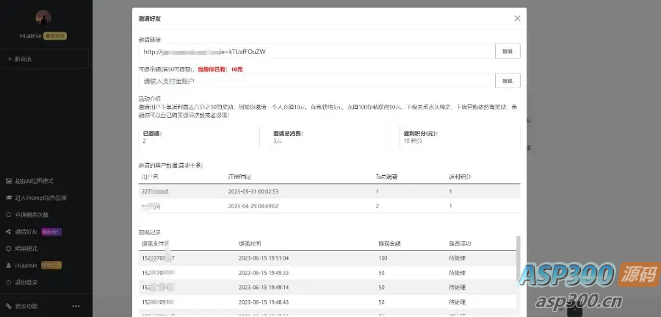
Task: Click the graduation cap icon for Prompt角色扮演
Action: coord(8,198)
